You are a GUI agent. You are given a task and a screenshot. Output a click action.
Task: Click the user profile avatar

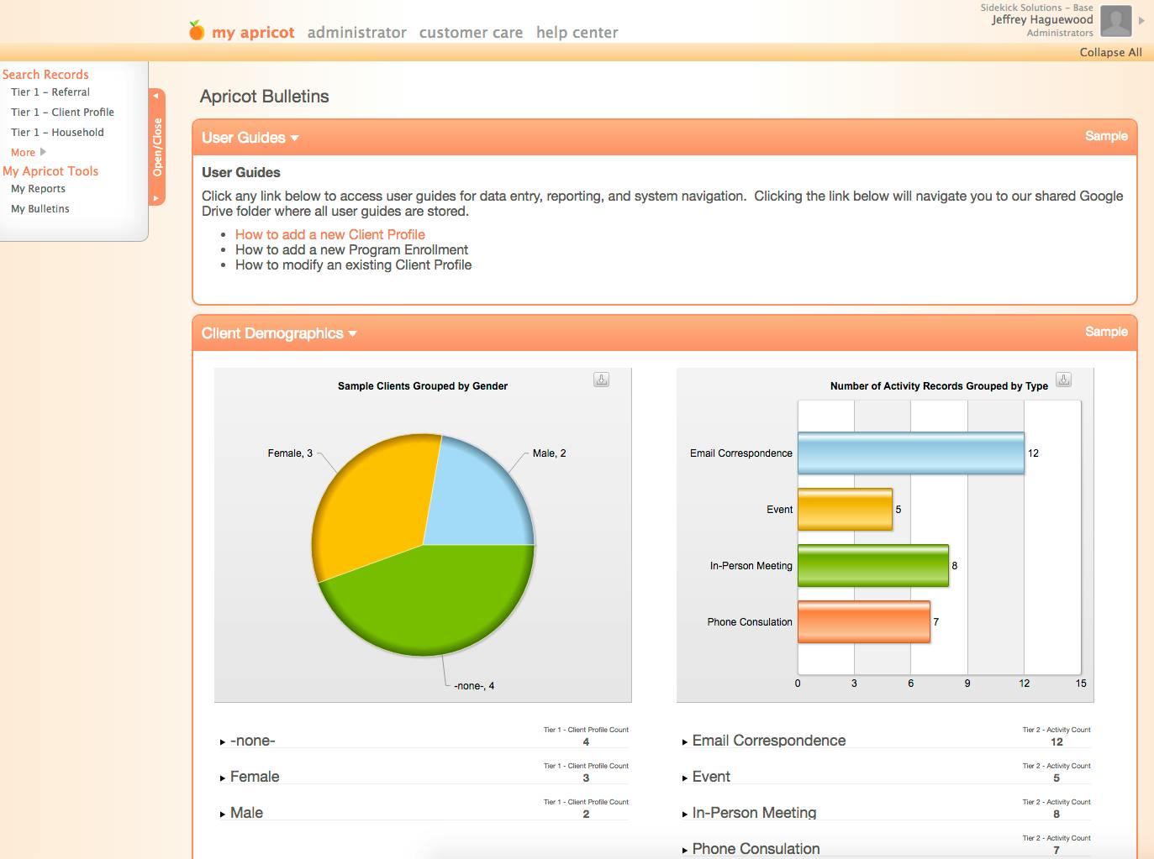coord(1115,21)
